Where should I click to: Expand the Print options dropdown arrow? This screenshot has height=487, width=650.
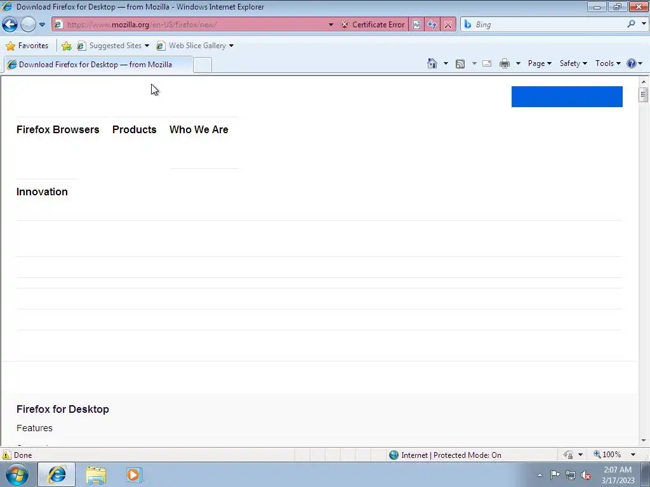pos(518,63)
